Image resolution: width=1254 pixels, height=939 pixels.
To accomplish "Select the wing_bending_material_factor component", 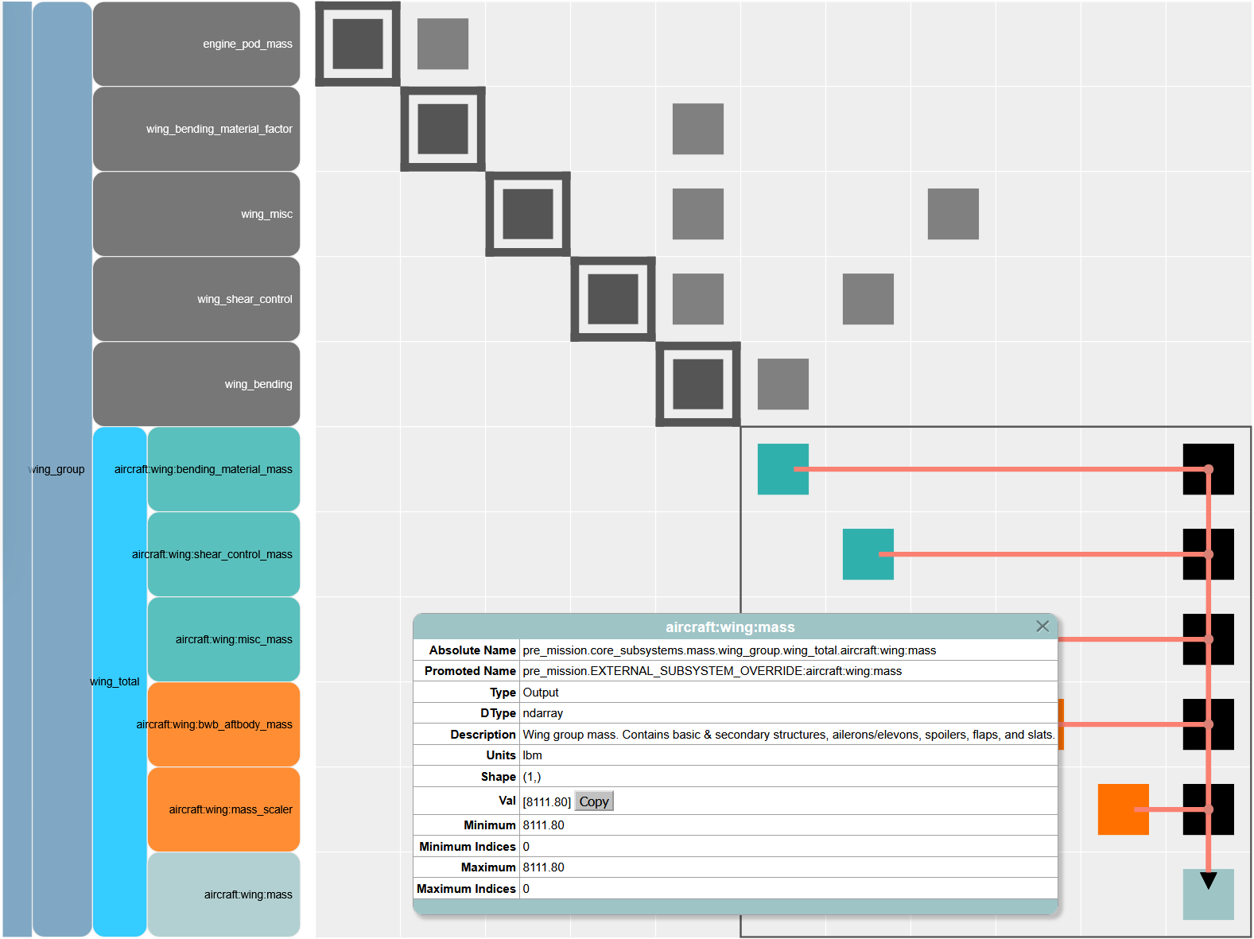I will pyautogui.click(x=196, y=129).
